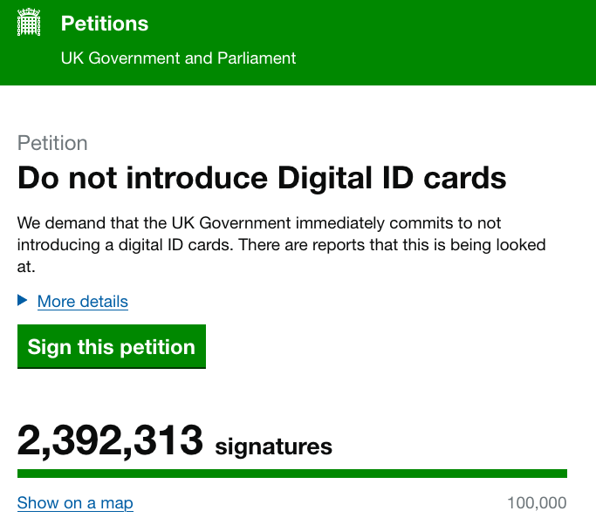Open the Petitions home header link
The height and width of the screenshot is (518, 596).
click(105, 24)
